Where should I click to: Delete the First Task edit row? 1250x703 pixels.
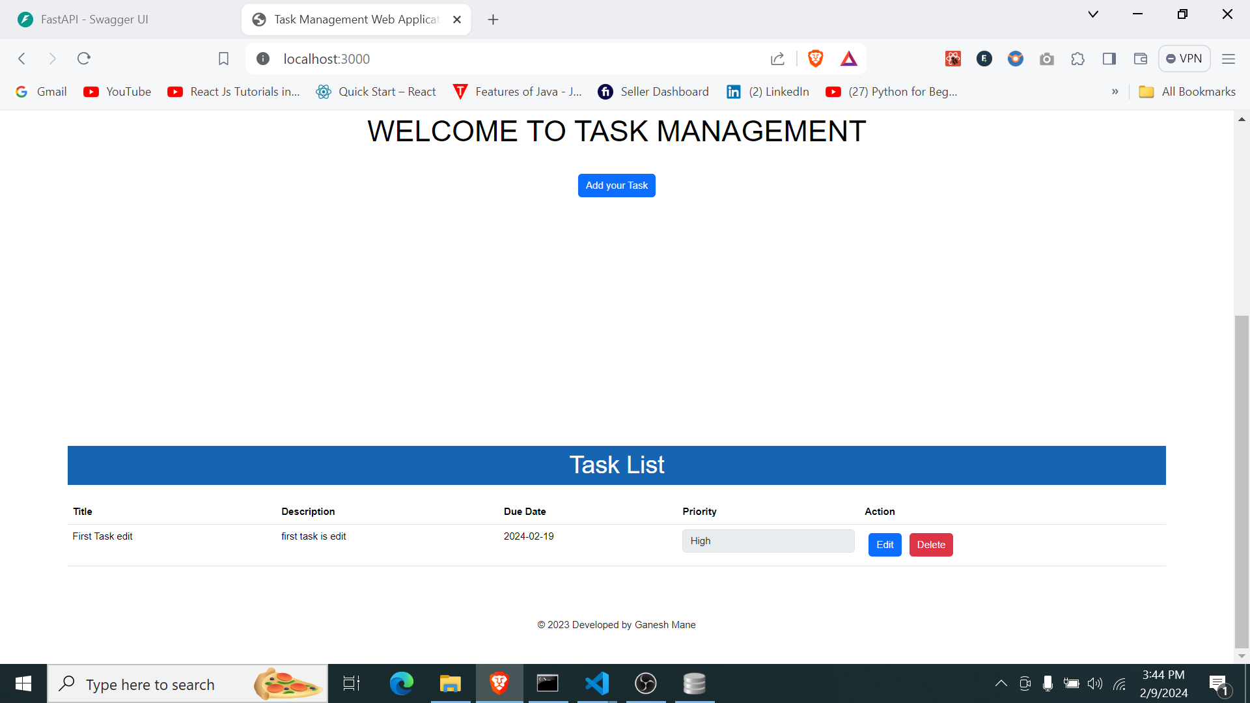(x=931, y=545)
